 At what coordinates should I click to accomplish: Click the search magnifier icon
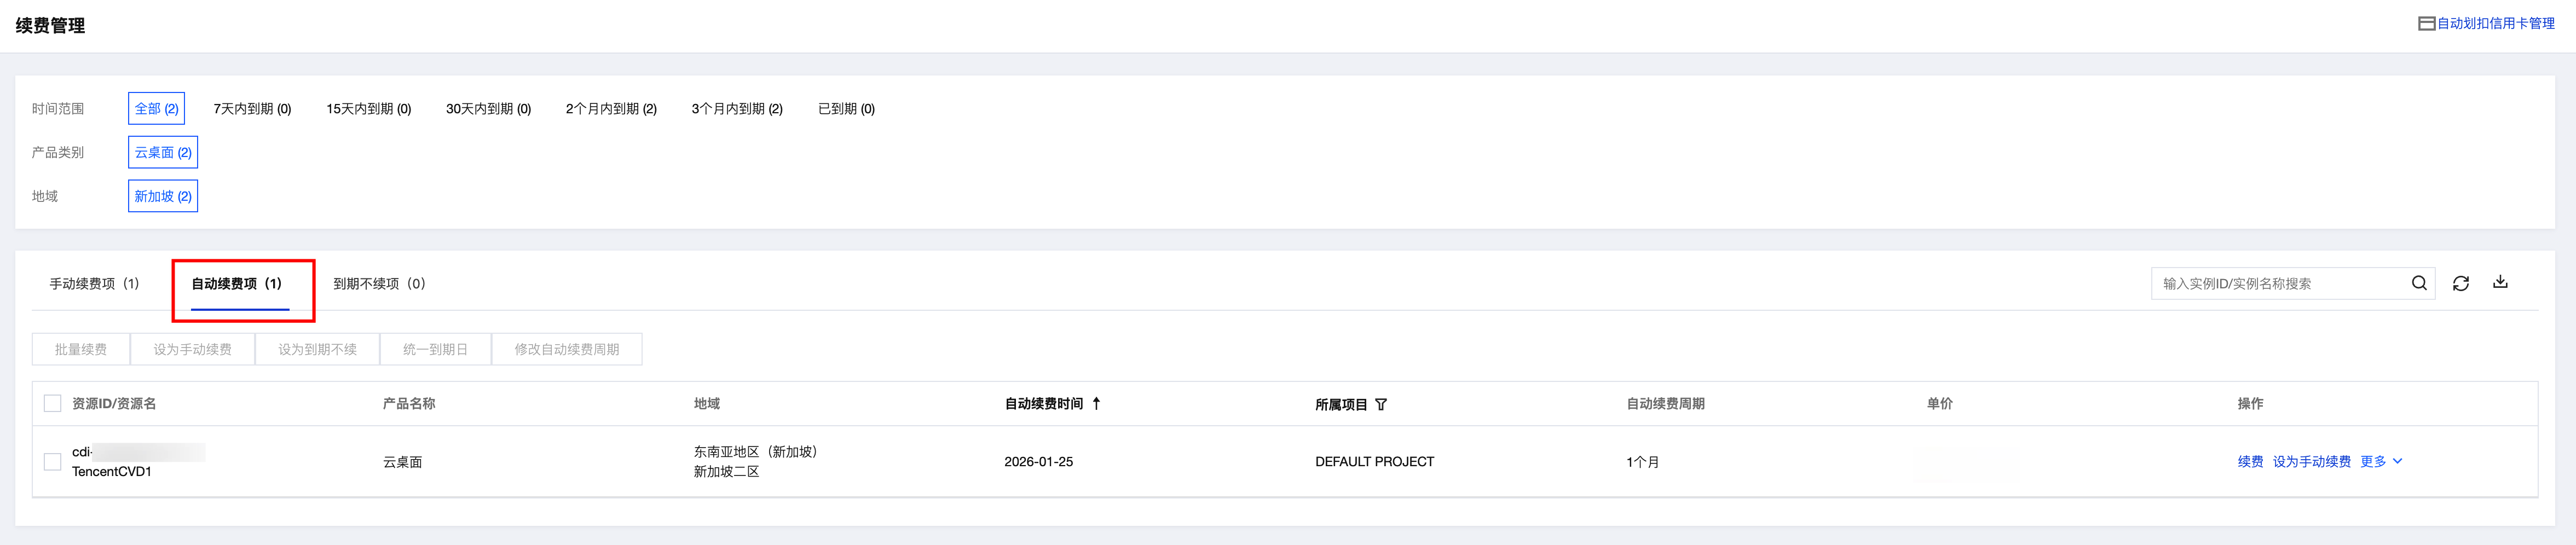point(2418,283)
